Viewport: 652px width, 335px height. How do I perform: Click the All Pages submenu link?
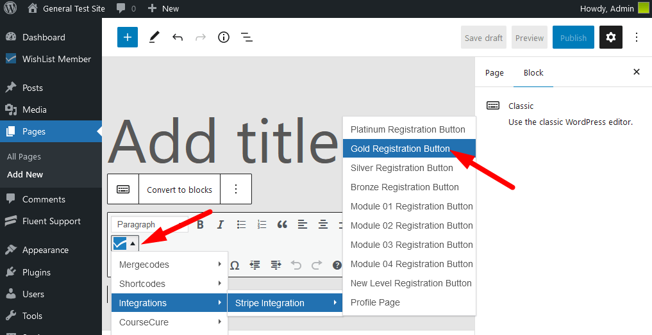(x=24, y=157)
